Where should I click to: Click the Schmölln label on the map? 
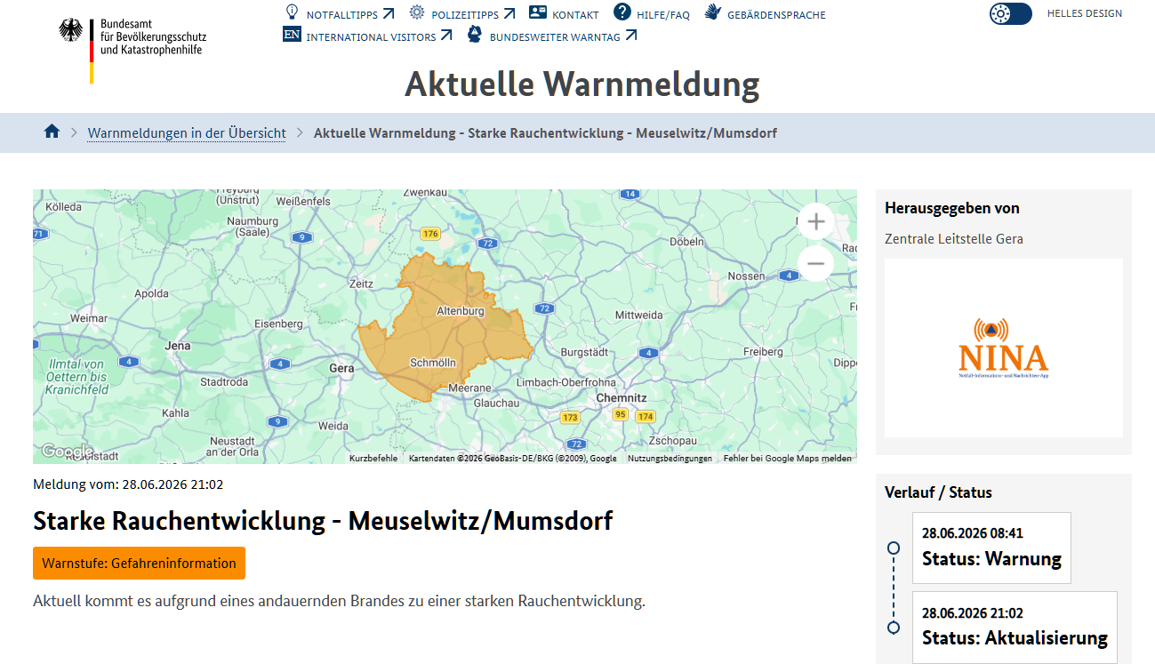coord(433,363)
